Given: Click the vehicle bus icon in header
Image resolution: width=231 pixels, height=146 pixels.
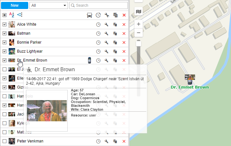Looking at the screenshot, I should tap(90, 15).
